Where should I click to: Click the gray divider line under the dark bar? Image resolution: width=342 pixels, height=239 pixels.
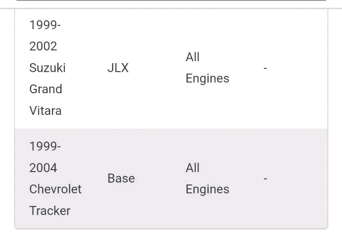coord(171,8)
